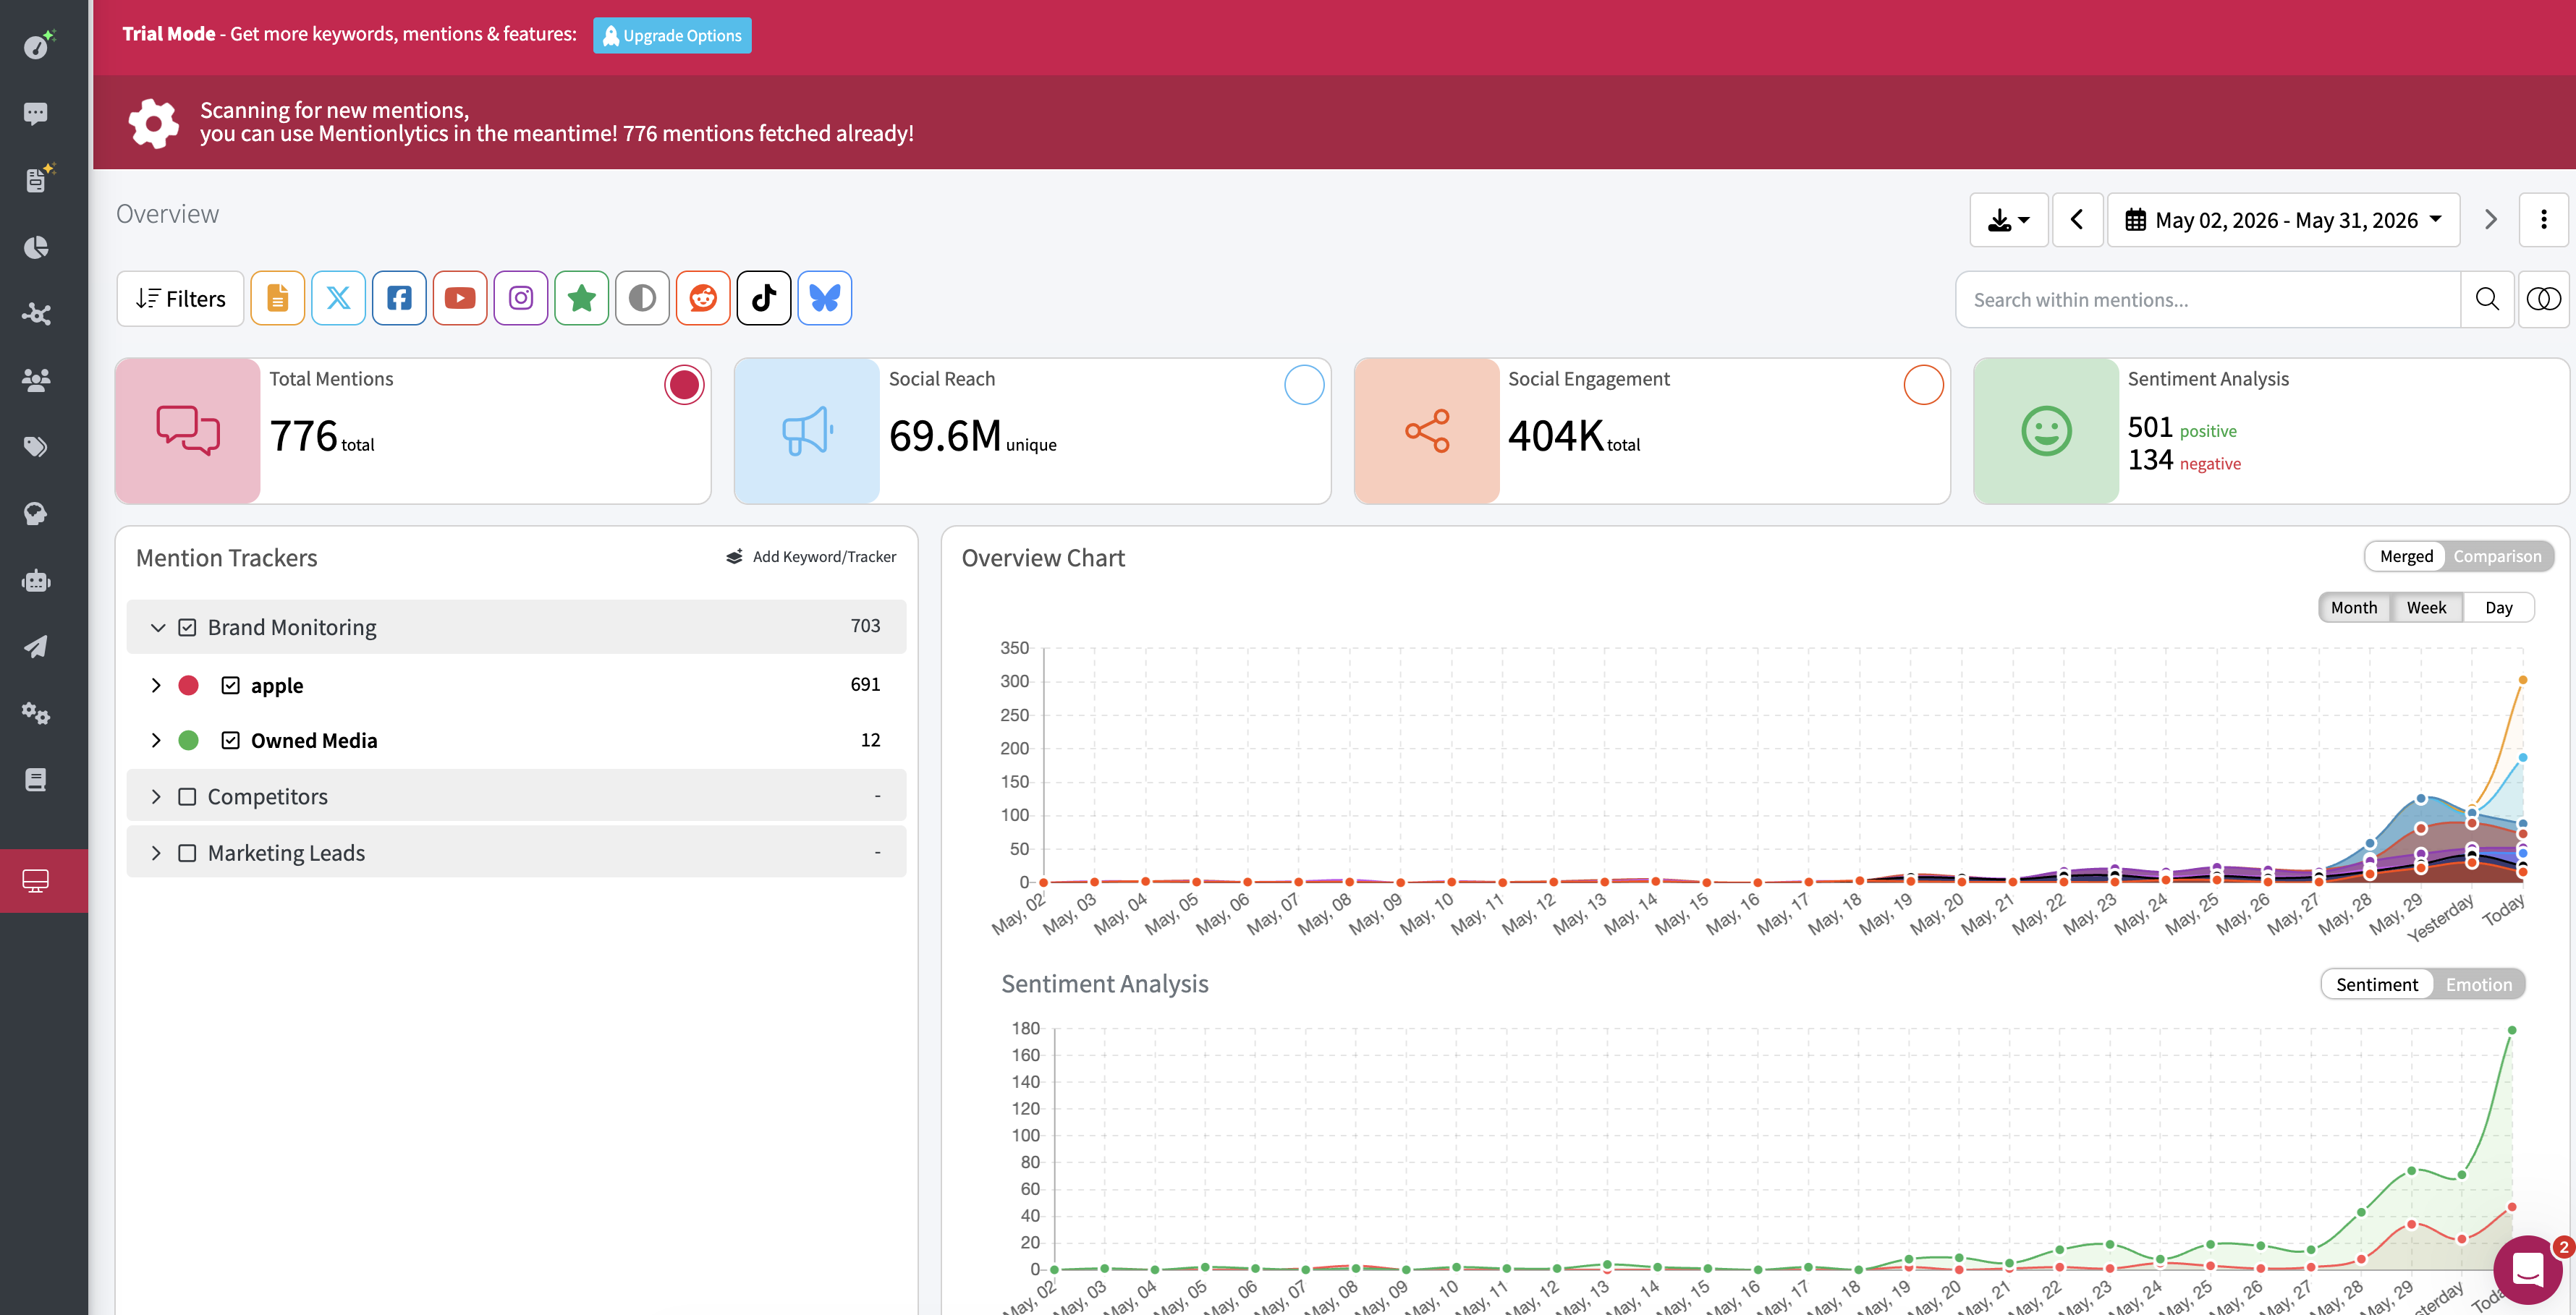Viewport: 2576px width, 1315px height.
Task: Open the date range picker dropdown
Action: pyautogui.click(x=2283, y=219)
